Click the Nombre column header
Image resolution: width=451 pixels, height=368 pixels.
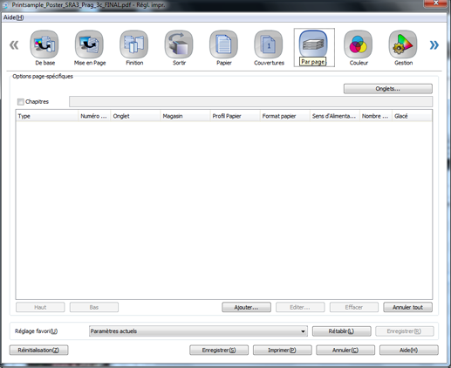coord(376,116)
